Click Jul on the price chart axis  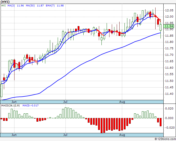pos(65,102)
